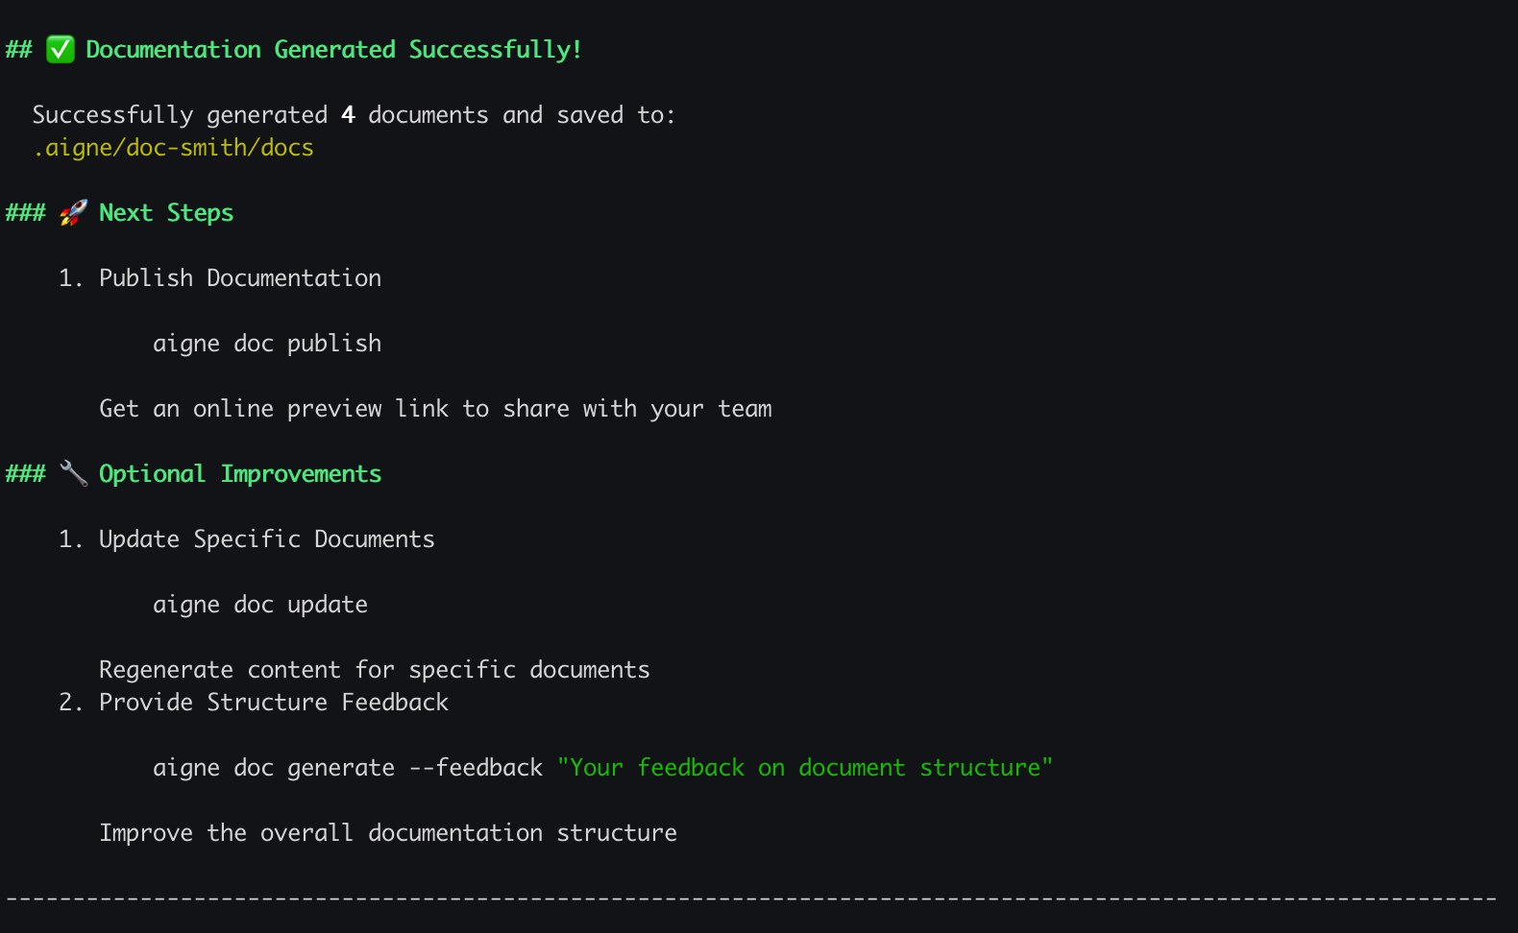This screenshot has width=1518, height=933.
Task: Click the 'Next Steps' heading text
Action: [166, 212]
